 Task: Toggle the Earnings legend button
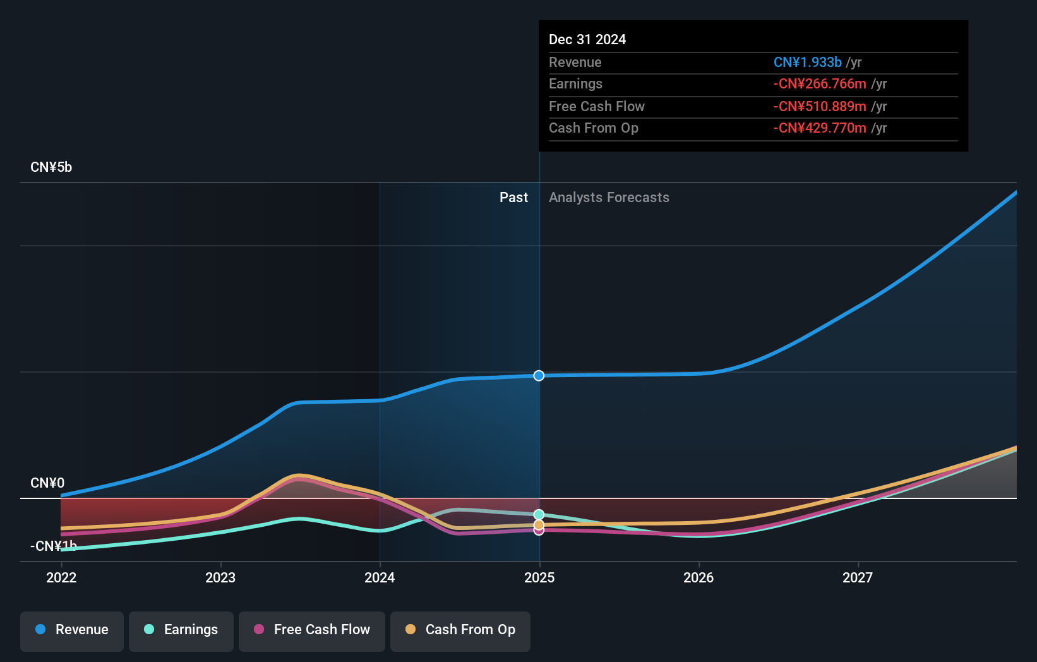[x=181, y=631]
